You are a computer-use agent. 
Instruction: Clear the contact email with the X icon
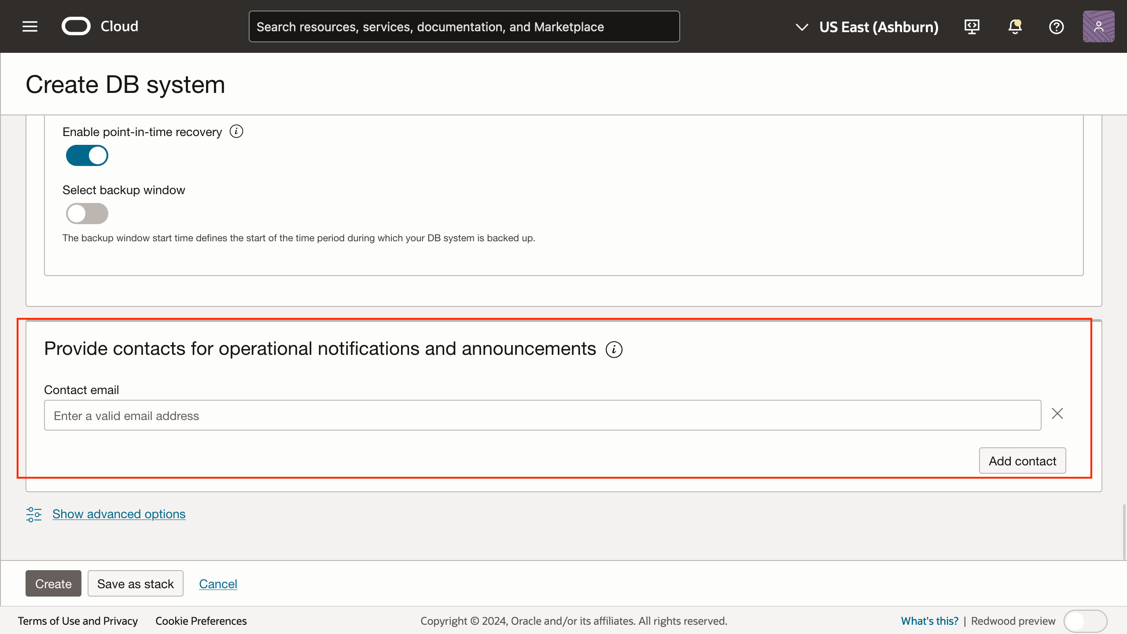click(x=1057, y=413)
